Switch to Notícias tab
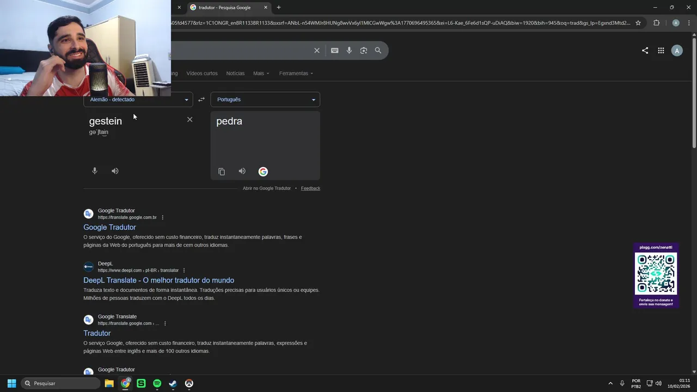Screen dimensions: 697x392 click(x=235, y=73)
